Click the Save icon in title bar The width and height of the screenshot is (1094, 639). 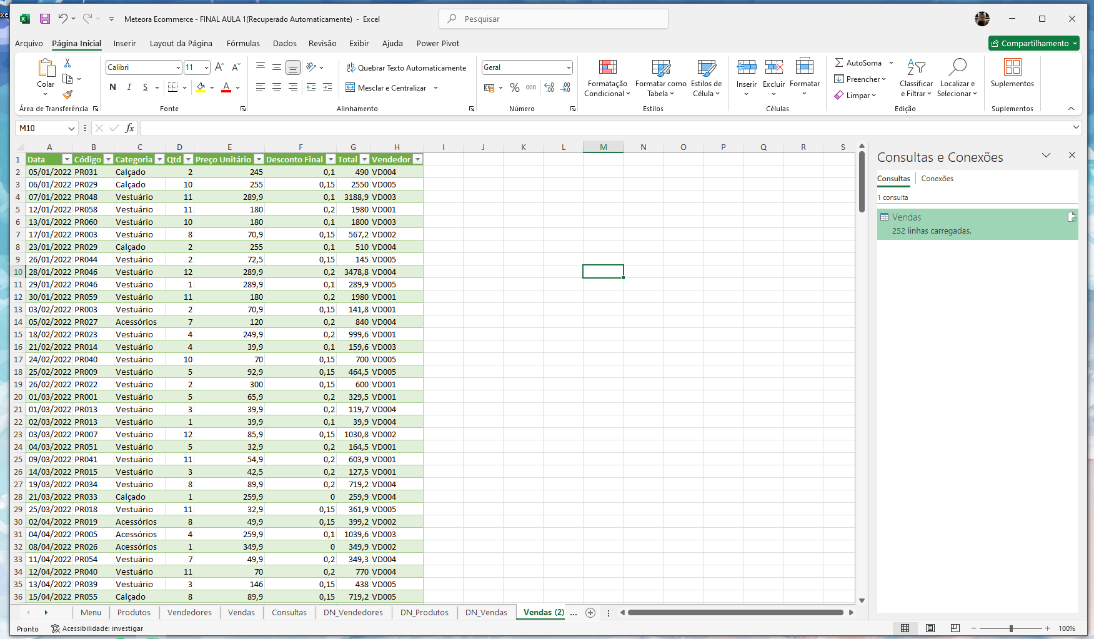(x=45, y=19)
